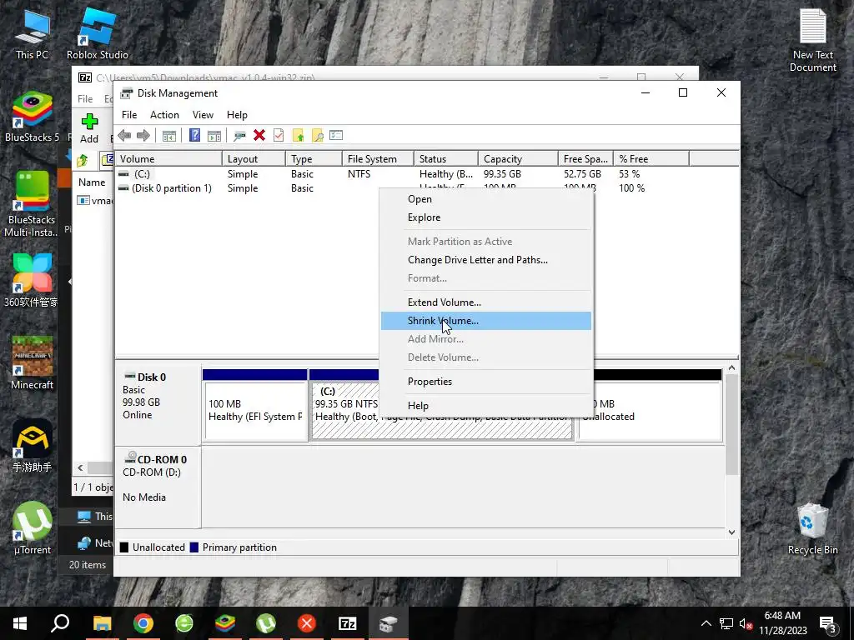854x640 pixels.
Task: Open the Help menu in menu bar
Action: click(237, 115)
